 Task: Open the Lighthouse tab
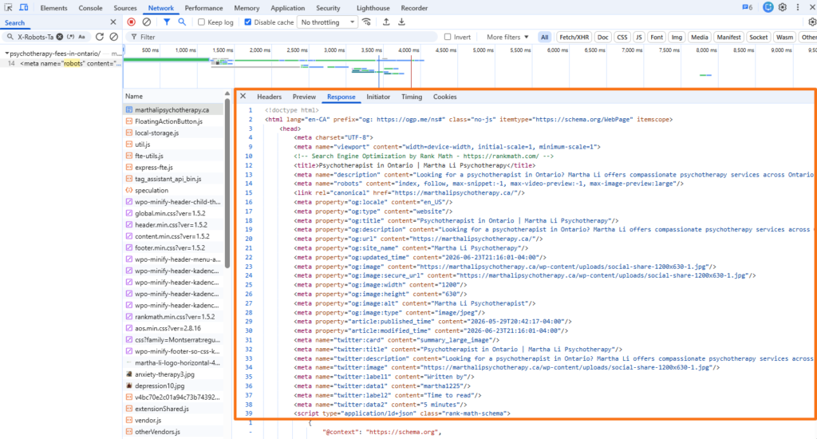click(373, 8)
